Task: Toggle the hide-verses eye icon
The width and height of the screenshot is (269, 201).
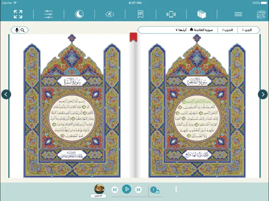Action: (x=110, y=15)
